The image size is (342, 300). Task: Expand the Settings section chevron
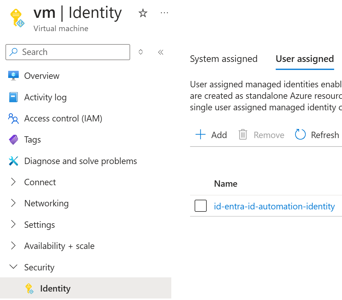[x=13, y=224]
